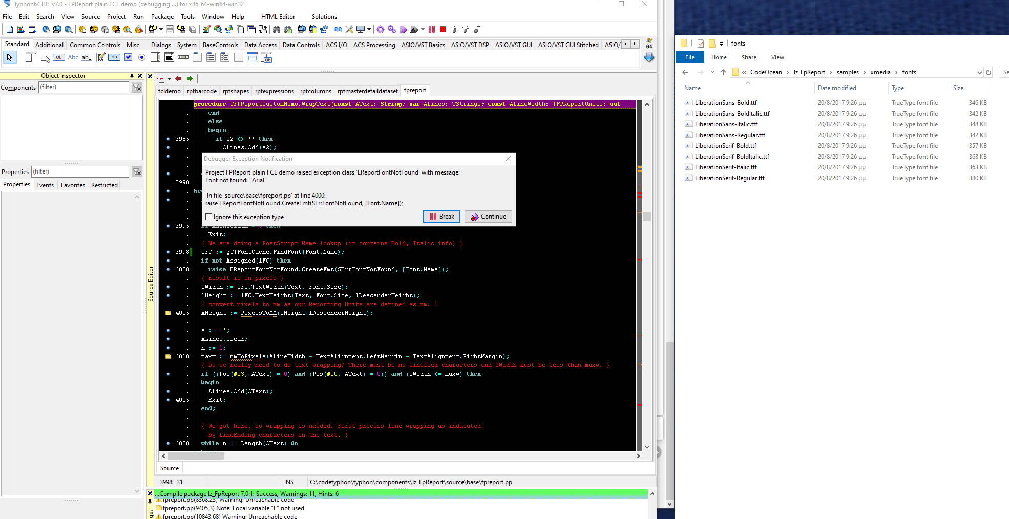Open the Project menu

(x=116, y=17)
